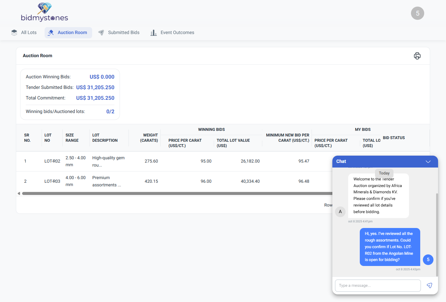Click the Auction Room gavel icon
The width and height of the screenshot is (446, 302).
(51, 32)
